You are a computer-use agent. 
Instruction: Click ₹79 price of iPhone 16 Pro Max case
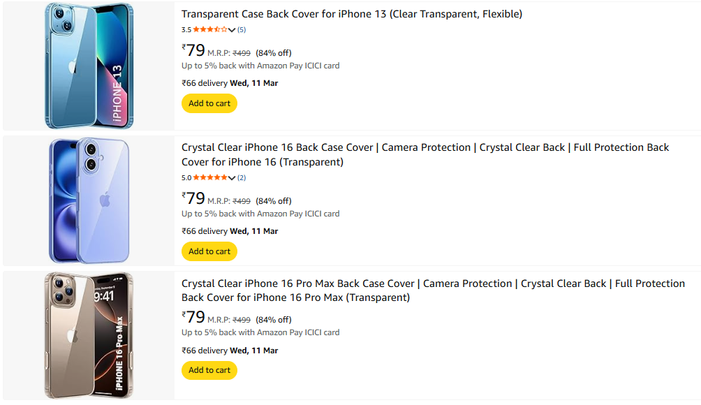click(193, 317)
